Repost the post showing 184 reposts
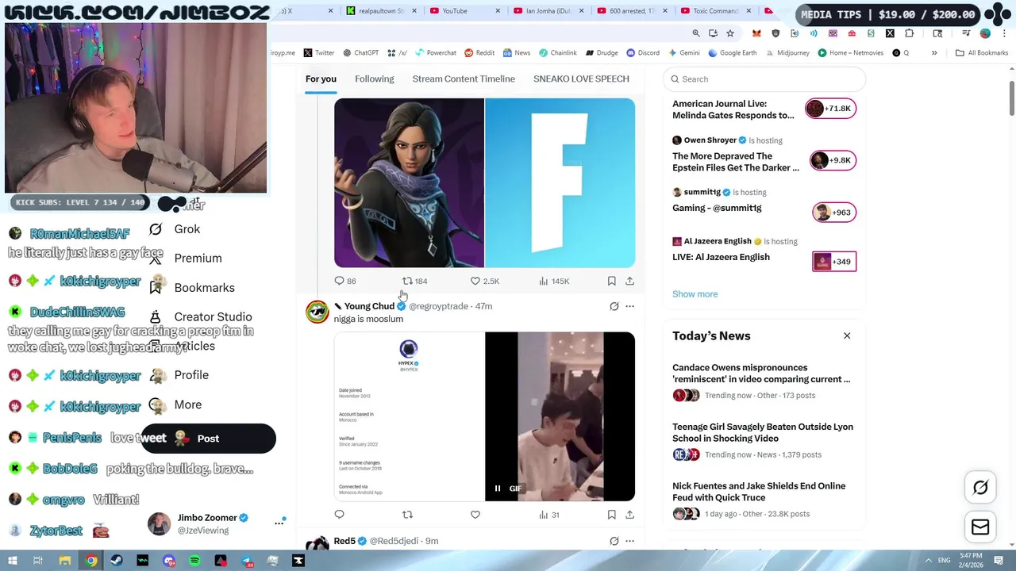 click(414, 281)
